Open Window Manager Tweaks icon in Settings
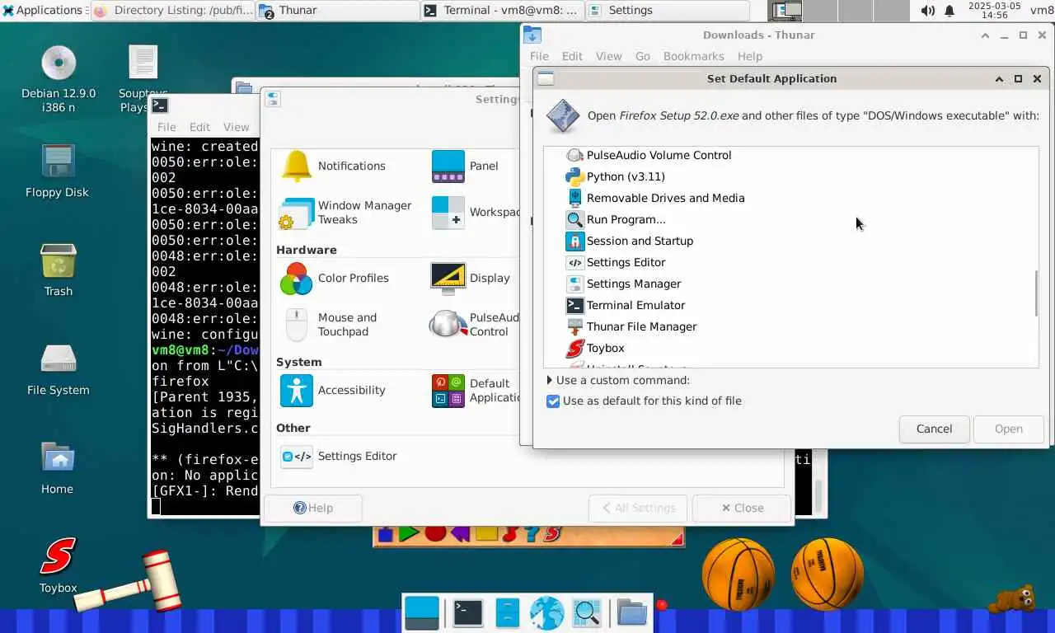The width and height of the screenshot is (1055, 633). click(296, 212)
